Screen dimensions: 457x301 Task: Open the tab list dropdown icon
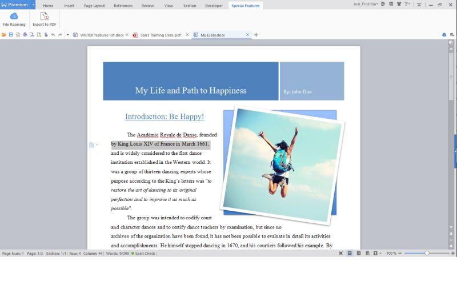tap(452, 35)
